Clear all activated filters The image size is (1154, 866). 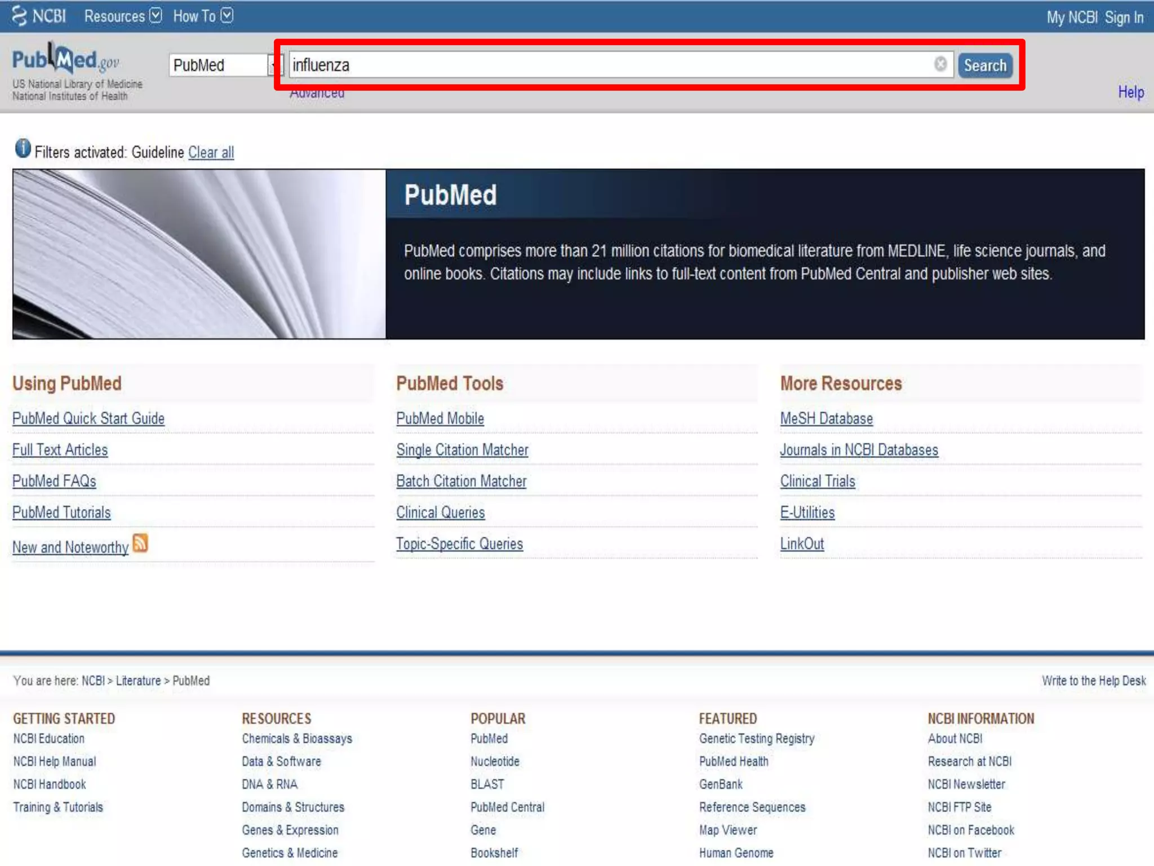tap(211, 152)
